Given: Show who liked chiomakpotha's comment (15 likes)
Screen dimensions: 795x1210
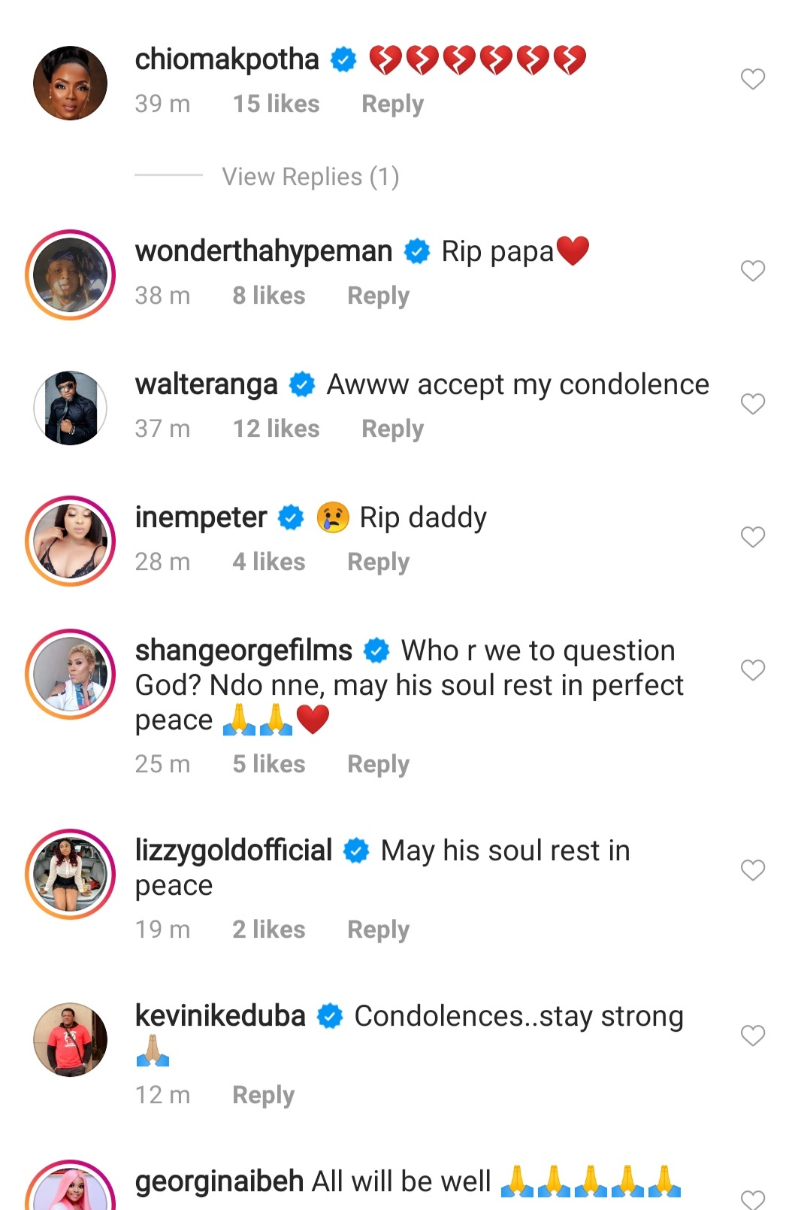Looking at the screenshot, I should pos(276,104).
